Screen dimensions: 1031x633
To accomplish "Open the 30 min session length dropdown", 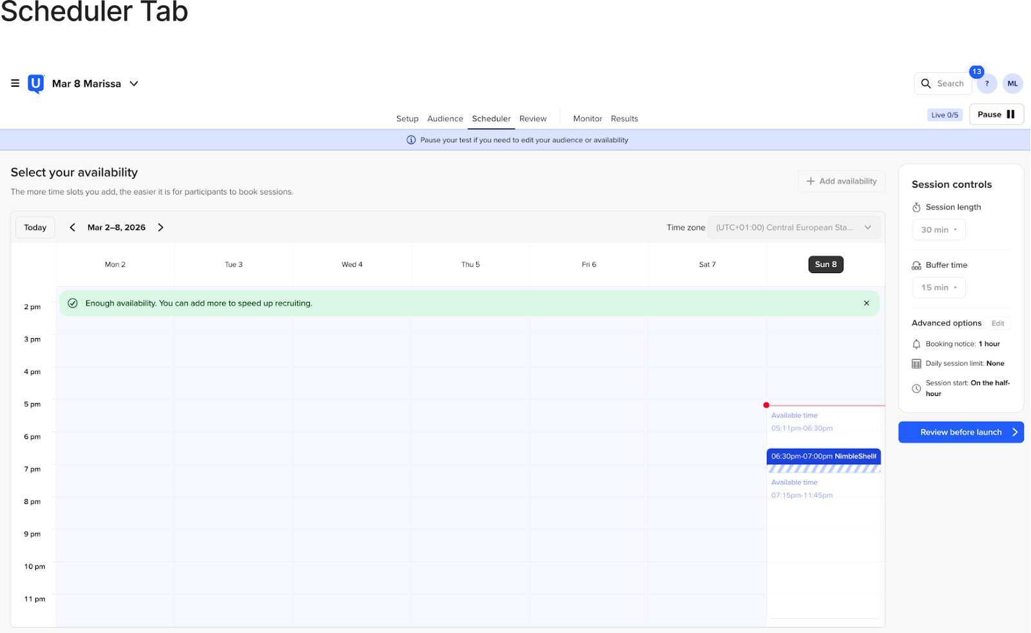I will pyautogui.click(x=938, y=230).
